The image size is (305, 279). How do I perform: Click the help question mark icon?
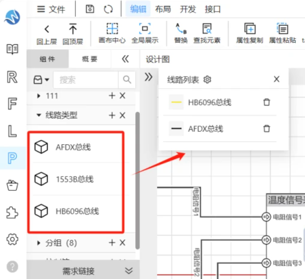[12, 267]
